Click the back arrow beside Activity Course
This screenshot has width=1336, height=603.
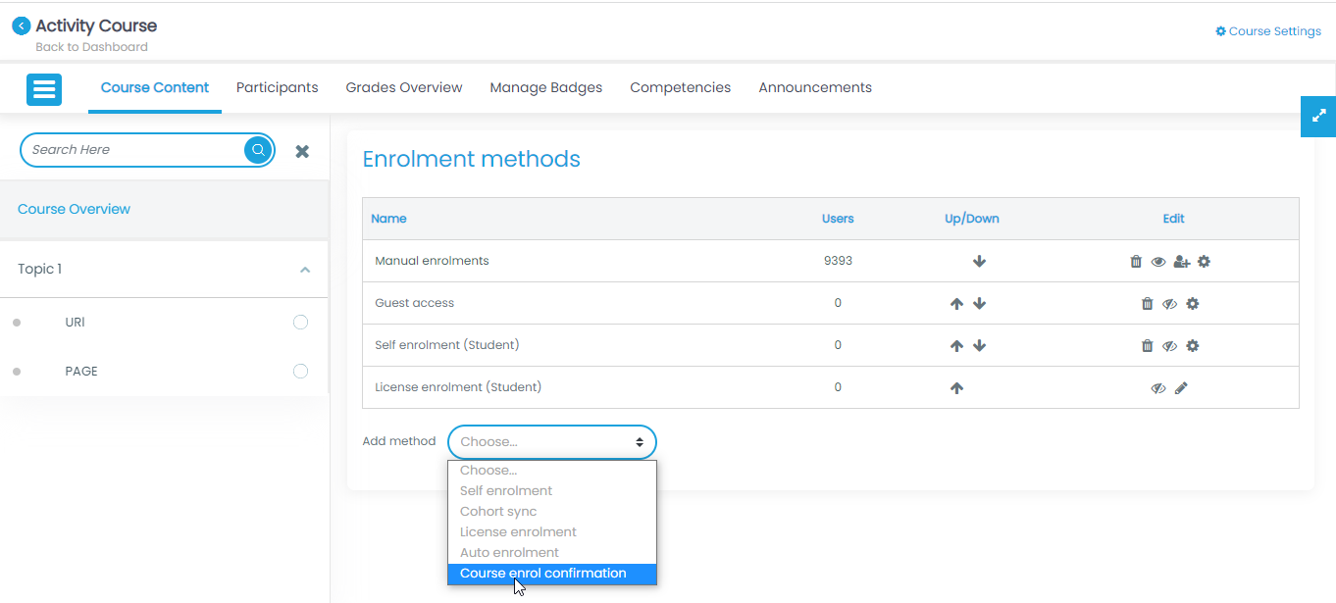[x=21, y=26]
